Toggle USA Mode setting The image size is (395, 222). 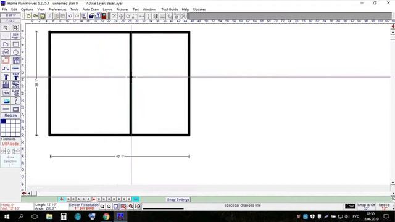click(10, 144)
